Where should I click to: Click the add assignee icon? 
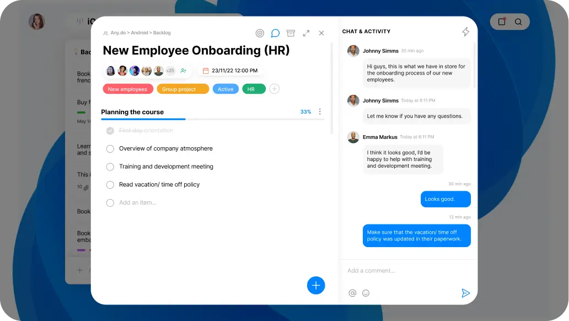tap(184, 71)
